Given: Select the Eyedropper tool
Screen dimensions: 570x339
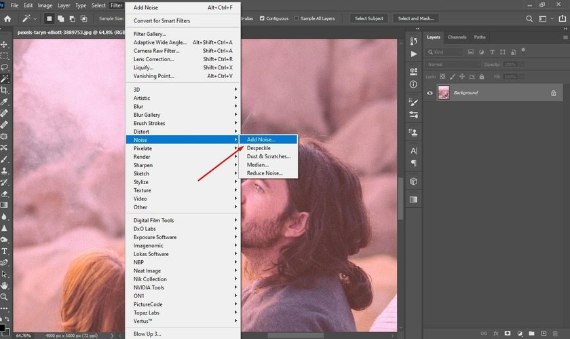Looking at the screenshot, I should [4, 102].
